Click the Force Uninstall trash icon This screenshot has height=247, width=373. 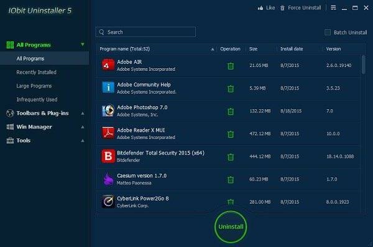(x=282, y=8)
